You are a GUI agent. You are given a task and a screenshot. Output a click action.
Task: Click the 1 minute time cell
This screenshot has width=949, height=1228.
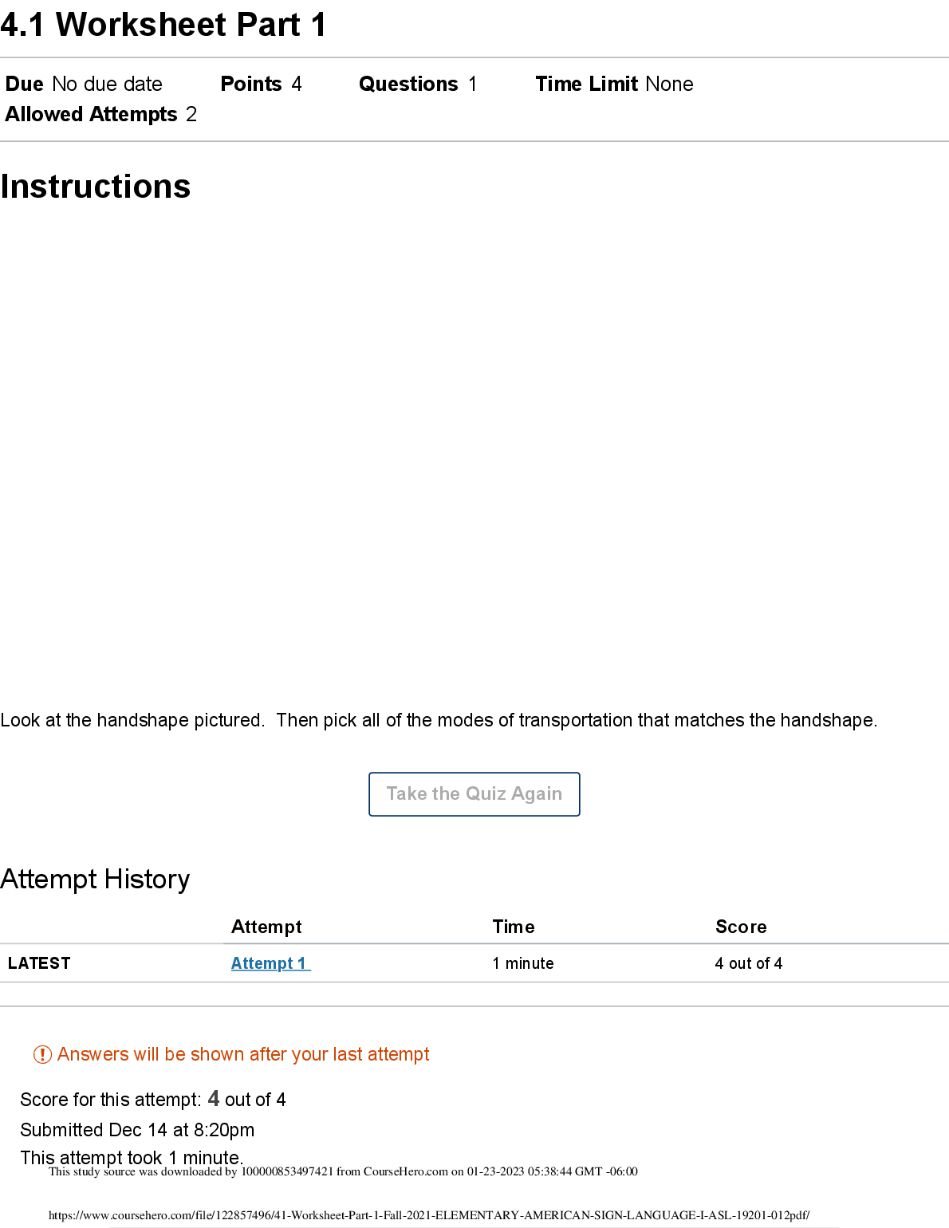click(x=523, y=963)
